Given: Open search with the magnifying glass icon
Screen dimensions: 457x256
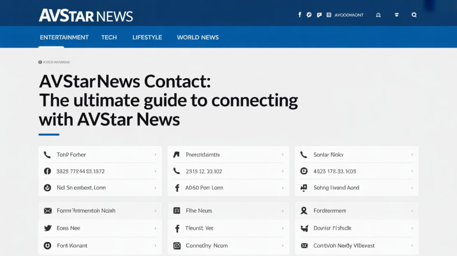Looking at the screenshot, I should click(414, 15).
